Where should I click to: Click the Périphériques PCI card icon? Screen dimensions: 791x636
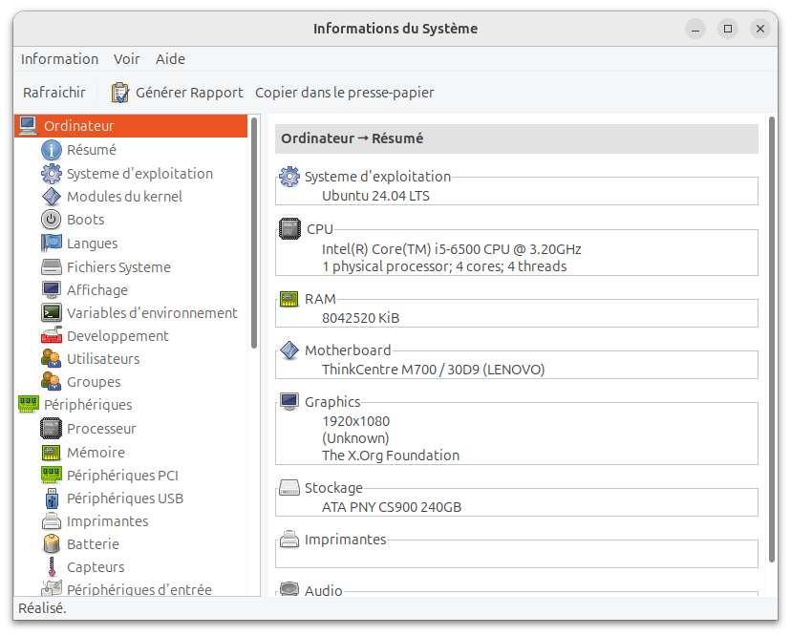(x=51, y=476)
